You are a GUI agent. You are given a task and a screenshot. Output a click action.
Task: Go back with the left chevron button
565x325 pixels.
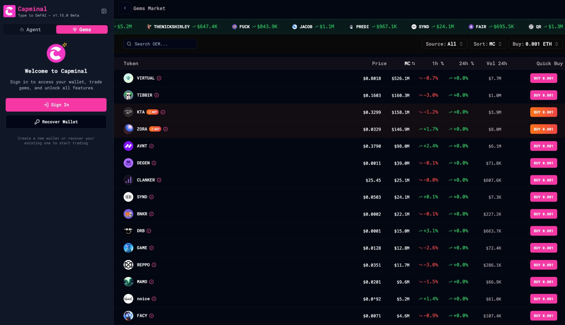pos(125,8)
